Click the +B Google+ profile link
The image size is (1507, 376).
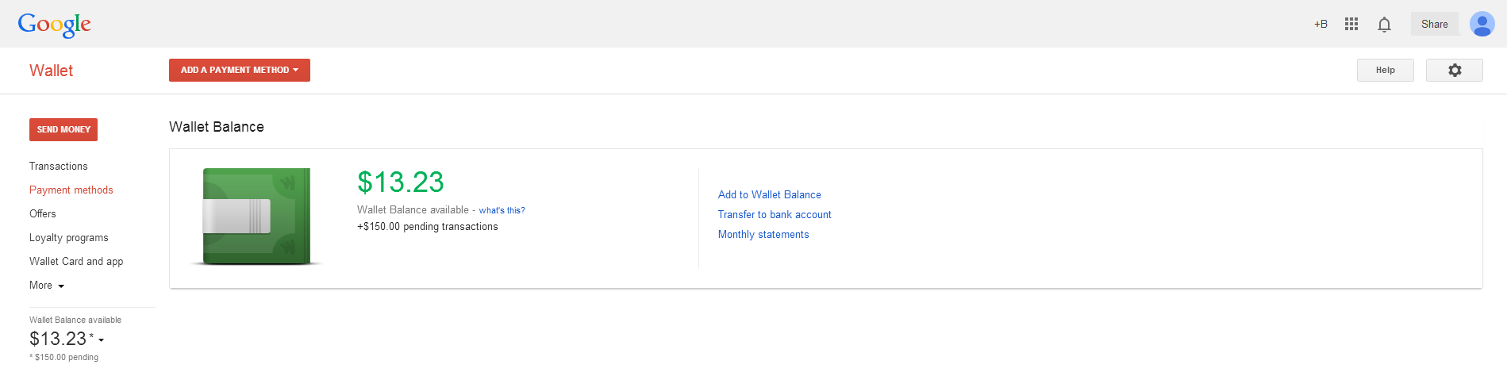coord(1321,24)
